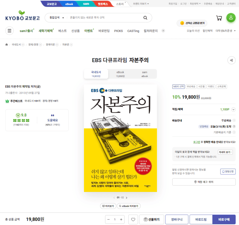Click the 주간베스트 crown icon
Viewport: 239px width, 225px height.
(x=7, y=101)
